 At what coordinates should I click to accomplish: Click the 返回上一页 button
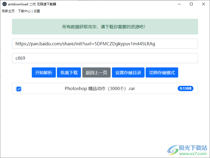click(96, 72)
